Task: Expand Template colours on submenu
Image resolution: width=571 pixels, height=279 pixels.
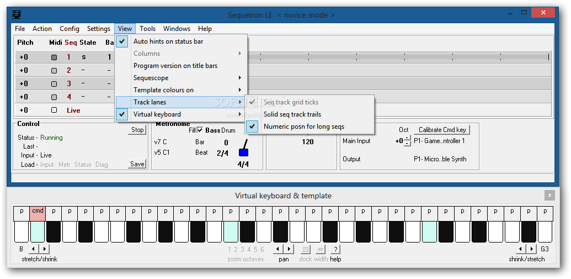Action: [x=181, y=90]
